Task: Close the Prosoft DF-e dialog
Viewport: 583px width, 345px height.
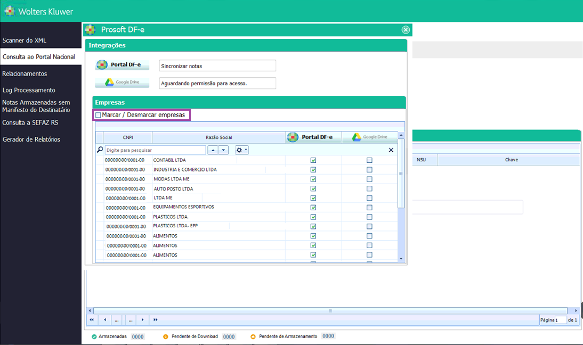Action: click(x=406, y=30)
